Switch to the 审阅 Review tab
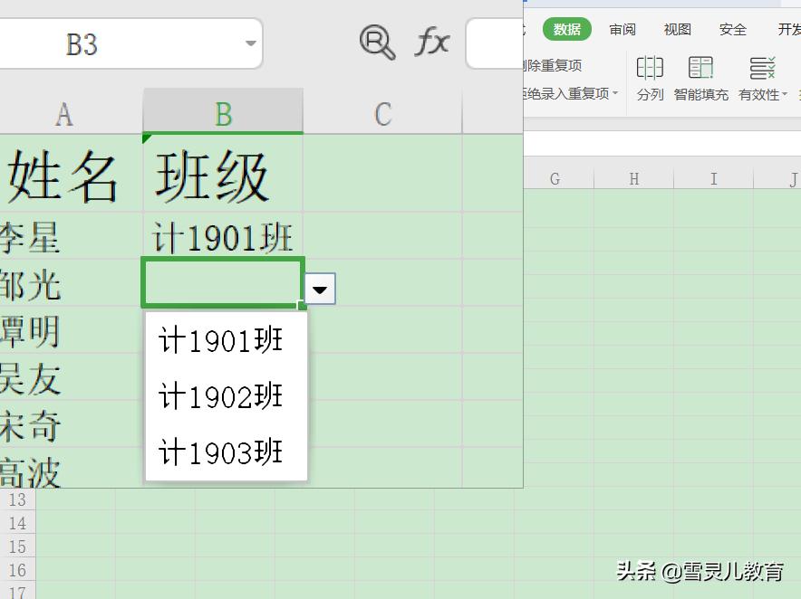 pos(622,28)
